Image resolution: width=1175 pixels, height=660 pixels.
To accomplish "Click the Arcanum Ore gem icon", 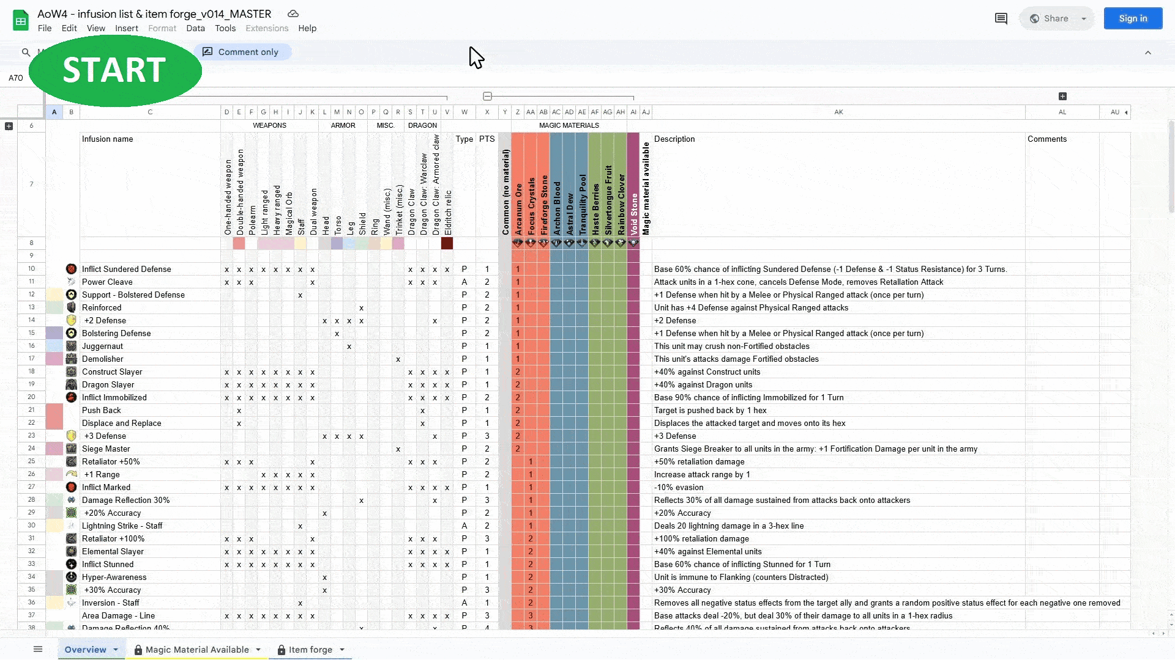I will (518, 243).
